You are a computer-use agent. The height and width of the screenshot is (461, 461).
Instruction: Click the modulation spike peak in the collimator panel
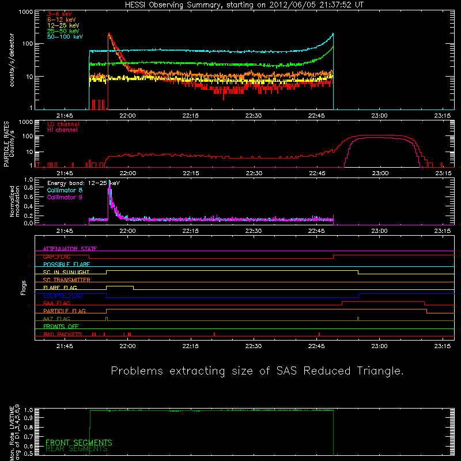[x=109, y=182]
